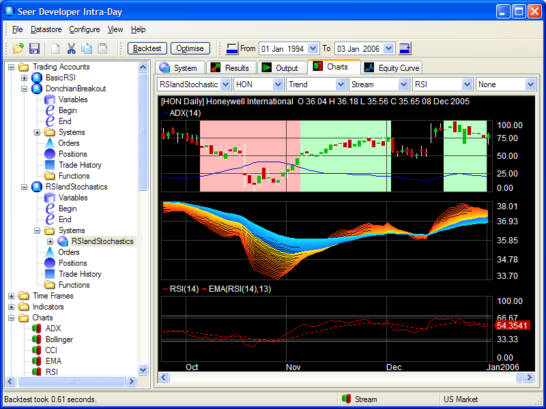Open the ADX chart in the tree

[53, 329]
